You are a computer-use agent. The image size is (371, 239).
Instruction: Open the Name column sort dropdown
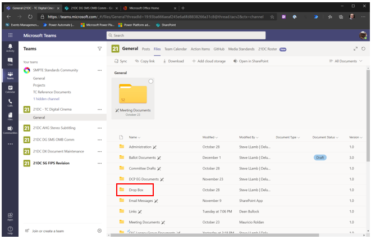pyautogui.click(x=134, y=137)
